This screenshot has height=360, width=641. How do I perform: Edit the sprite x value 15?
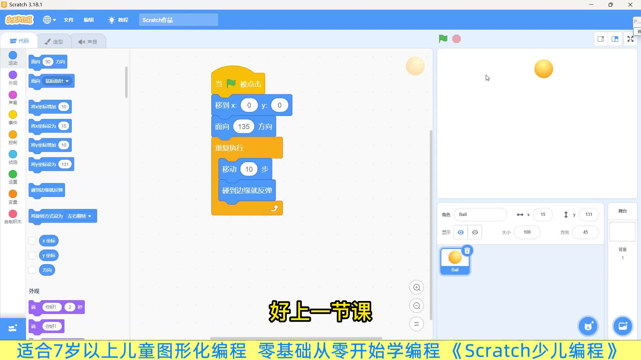[x=543, y=215]
